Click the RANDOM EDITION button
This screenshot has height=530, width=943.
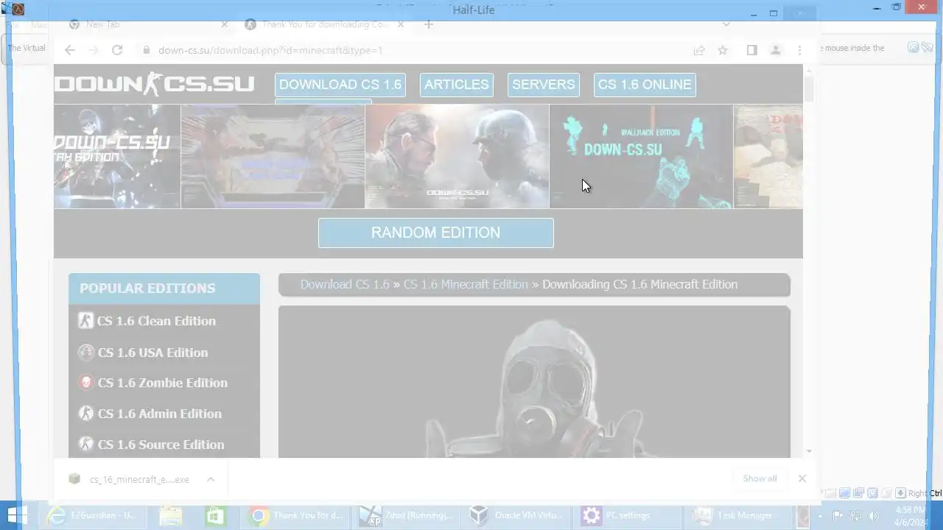pos(435,233)
